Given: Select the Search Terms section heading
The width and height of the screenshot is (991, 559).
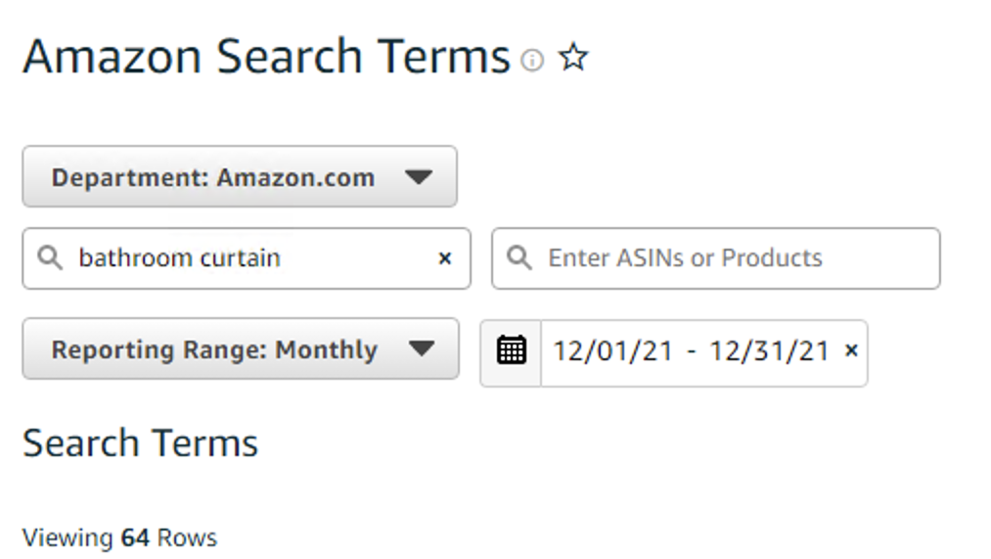Looking at the screenshot, I should coord(140,443).
